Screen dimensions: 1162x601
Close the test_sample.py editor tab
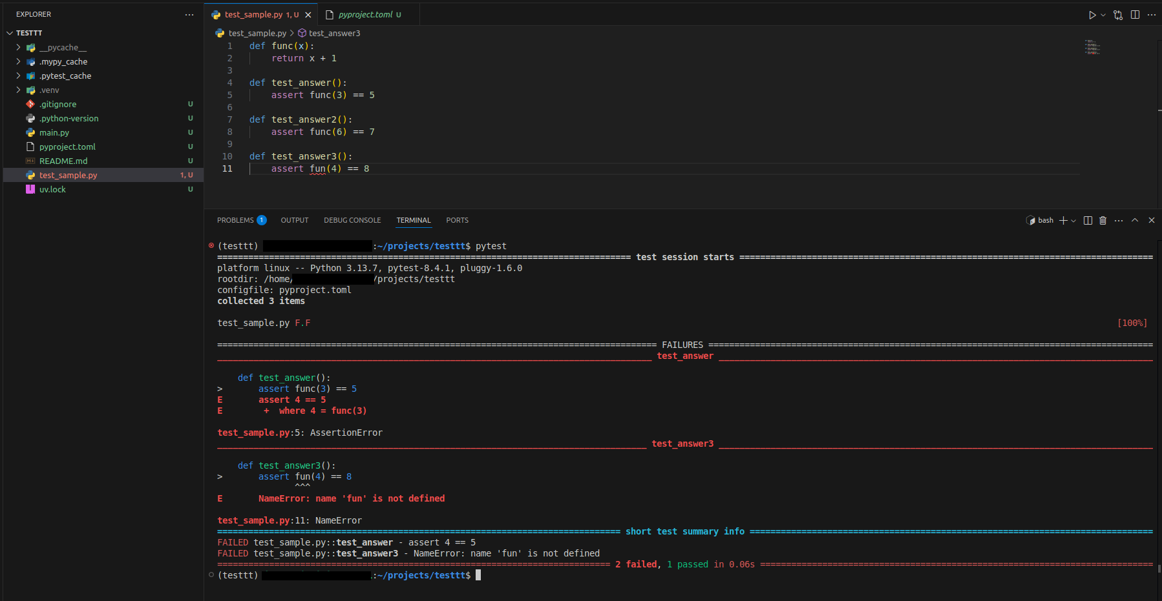click(308, 15)
